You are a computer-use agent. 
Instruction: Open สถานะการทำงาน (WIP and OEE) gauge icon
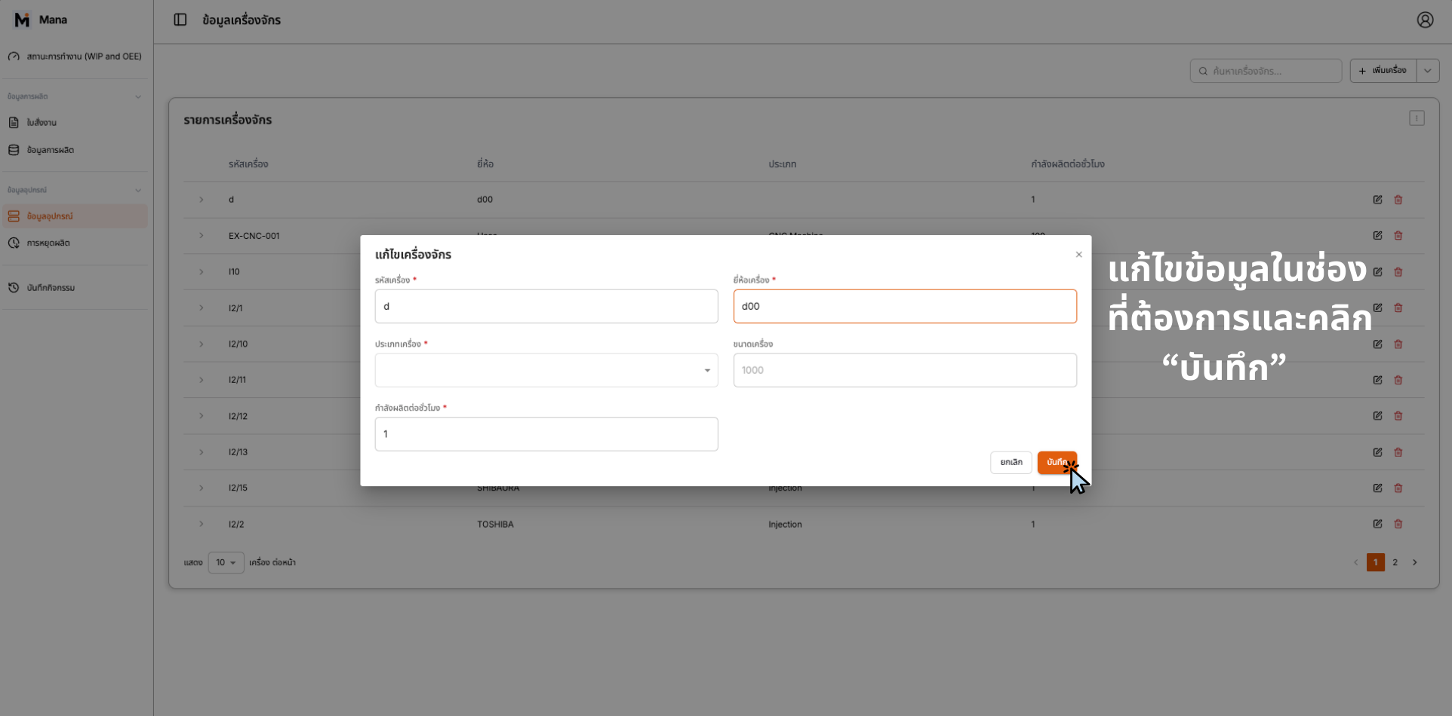14,56
